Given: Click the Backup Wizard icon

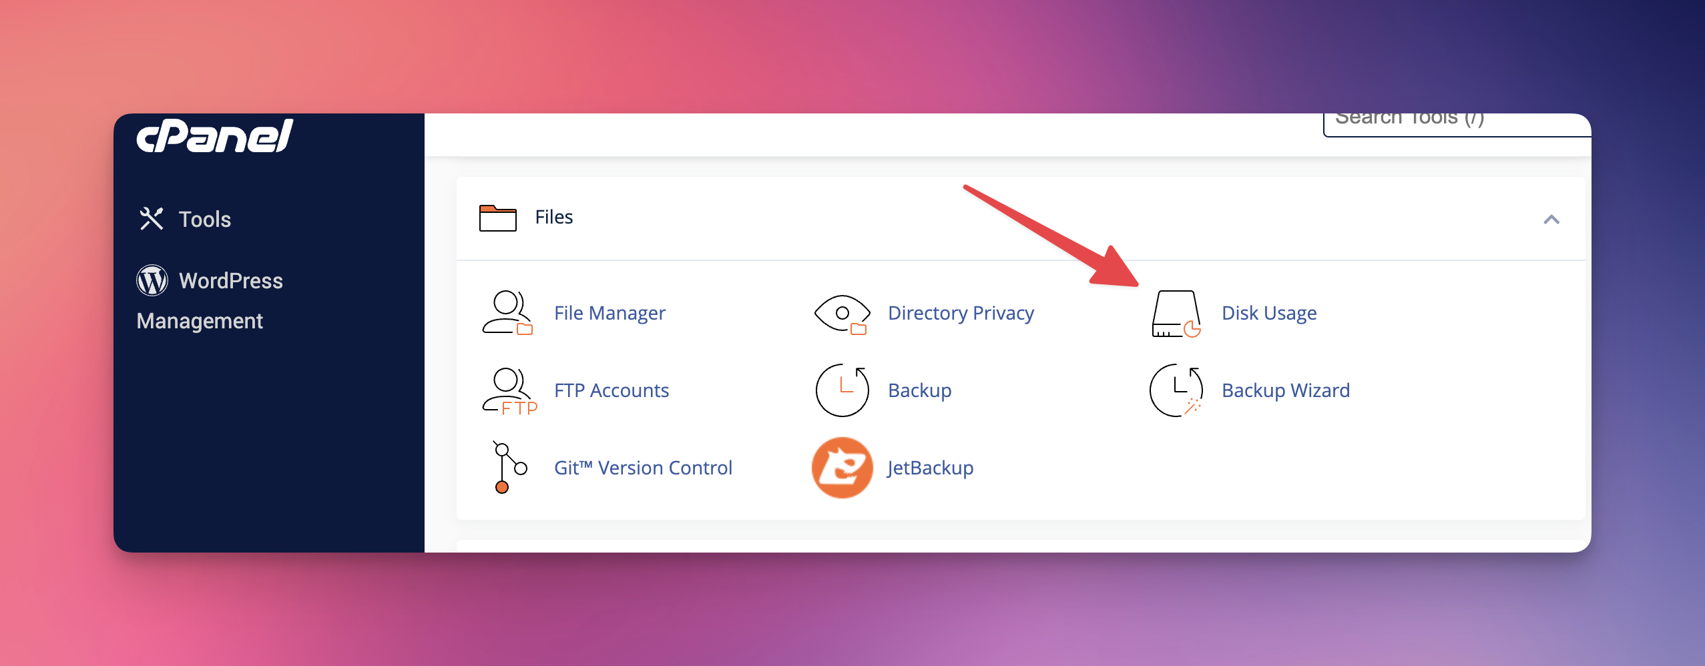Looking at the screenshot, I should (x=1176, y=390).
